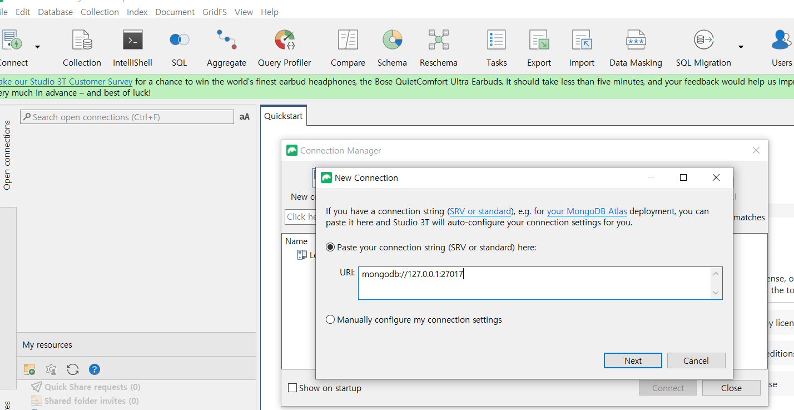Open the Collection toolbar icon

click(82, 48)
